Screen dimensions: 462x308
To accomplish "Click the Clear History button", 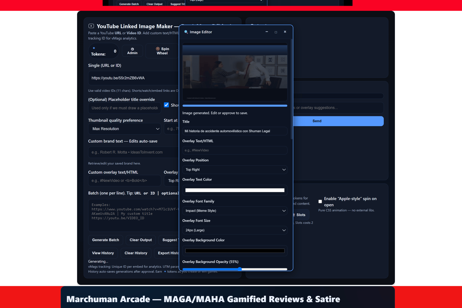I will pyautogui.click(x=136, y=253).
